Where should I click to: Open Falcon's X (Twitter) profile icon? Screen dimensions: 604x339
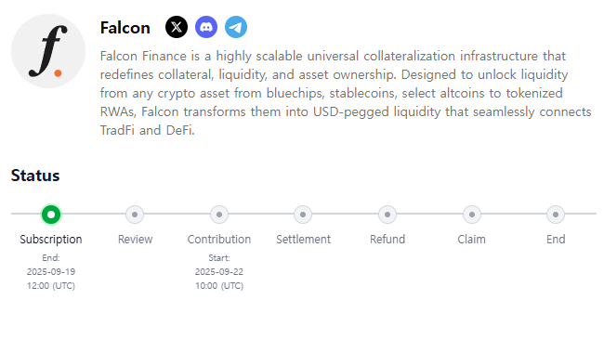[177, 27]
